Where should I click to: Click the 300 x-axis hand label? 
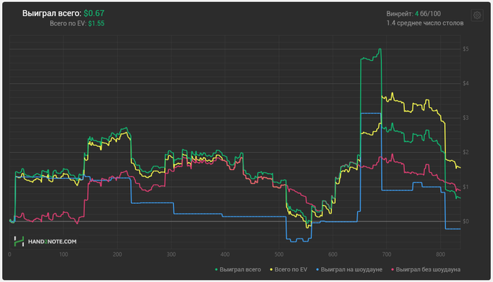[171, 255]
